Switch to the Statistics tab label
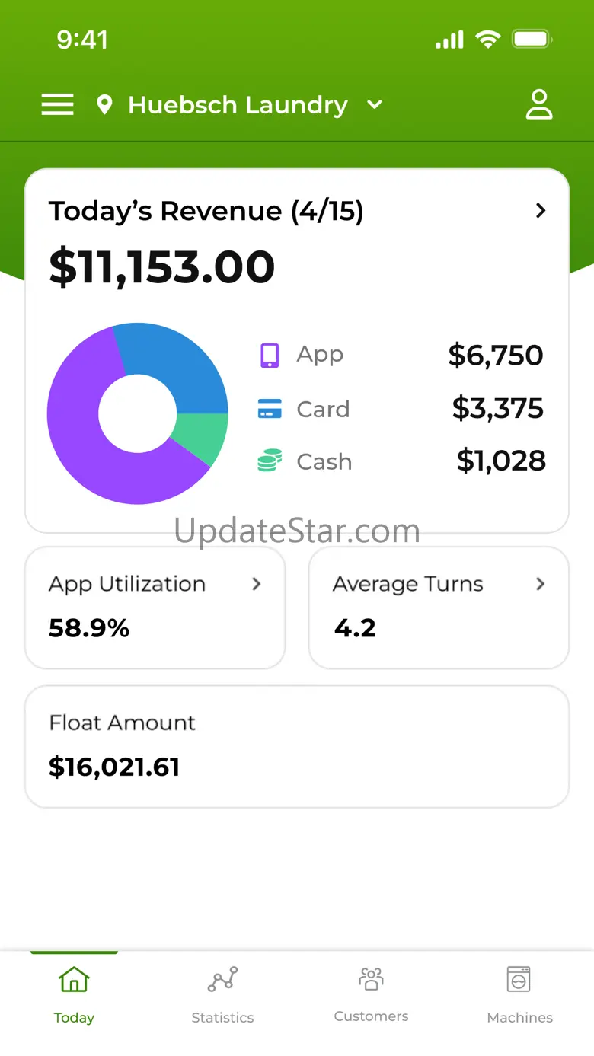The width and height of the screenshot is (594, 1056). [222, 1018]
